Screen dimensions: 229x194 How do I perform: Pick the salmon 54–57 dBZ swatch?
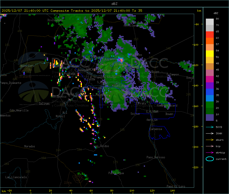point(210,47)
